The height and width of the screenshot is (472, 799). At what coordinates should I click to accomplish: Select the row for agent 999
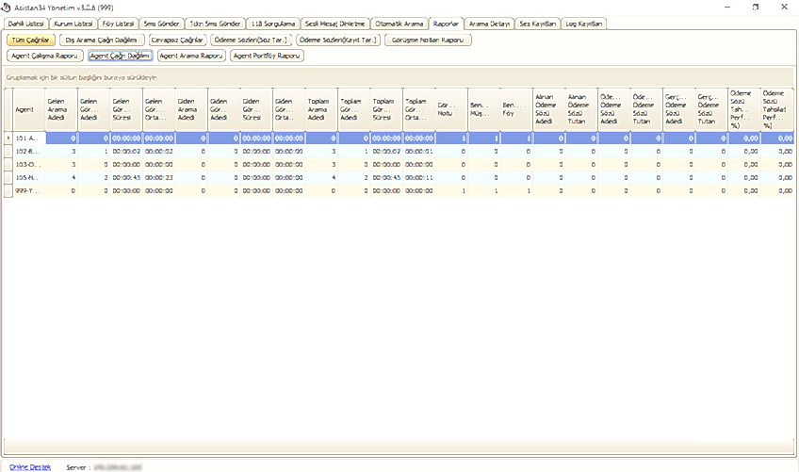pyautogui.click(x=28, y=190)
